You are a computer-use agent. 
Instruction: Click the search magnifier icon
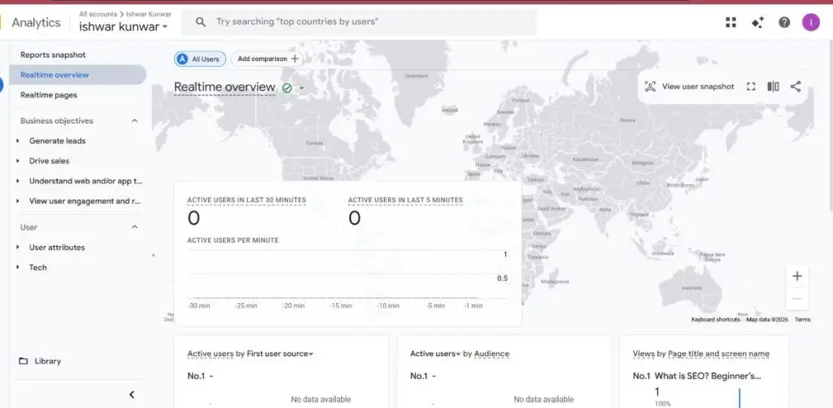(200, 22)
